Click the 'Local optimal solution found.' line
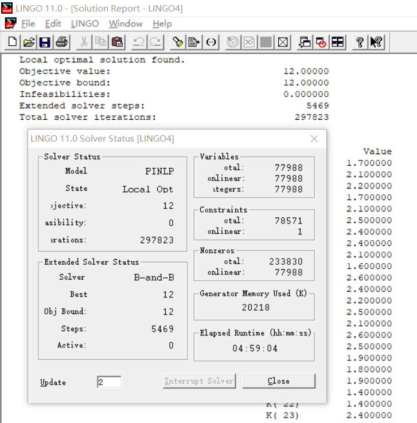This screenshot has width=417, height=423. tap(102, 60)
